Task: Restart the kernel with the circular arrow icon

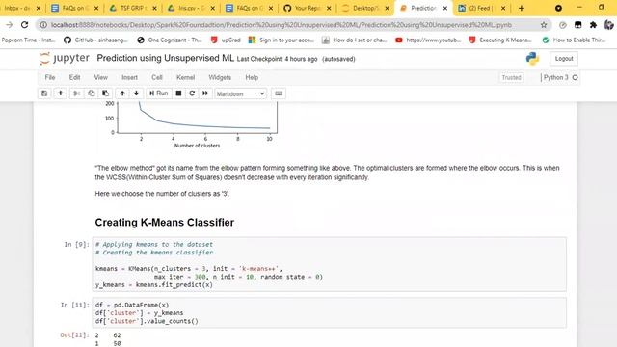Action: pos(192,93)
